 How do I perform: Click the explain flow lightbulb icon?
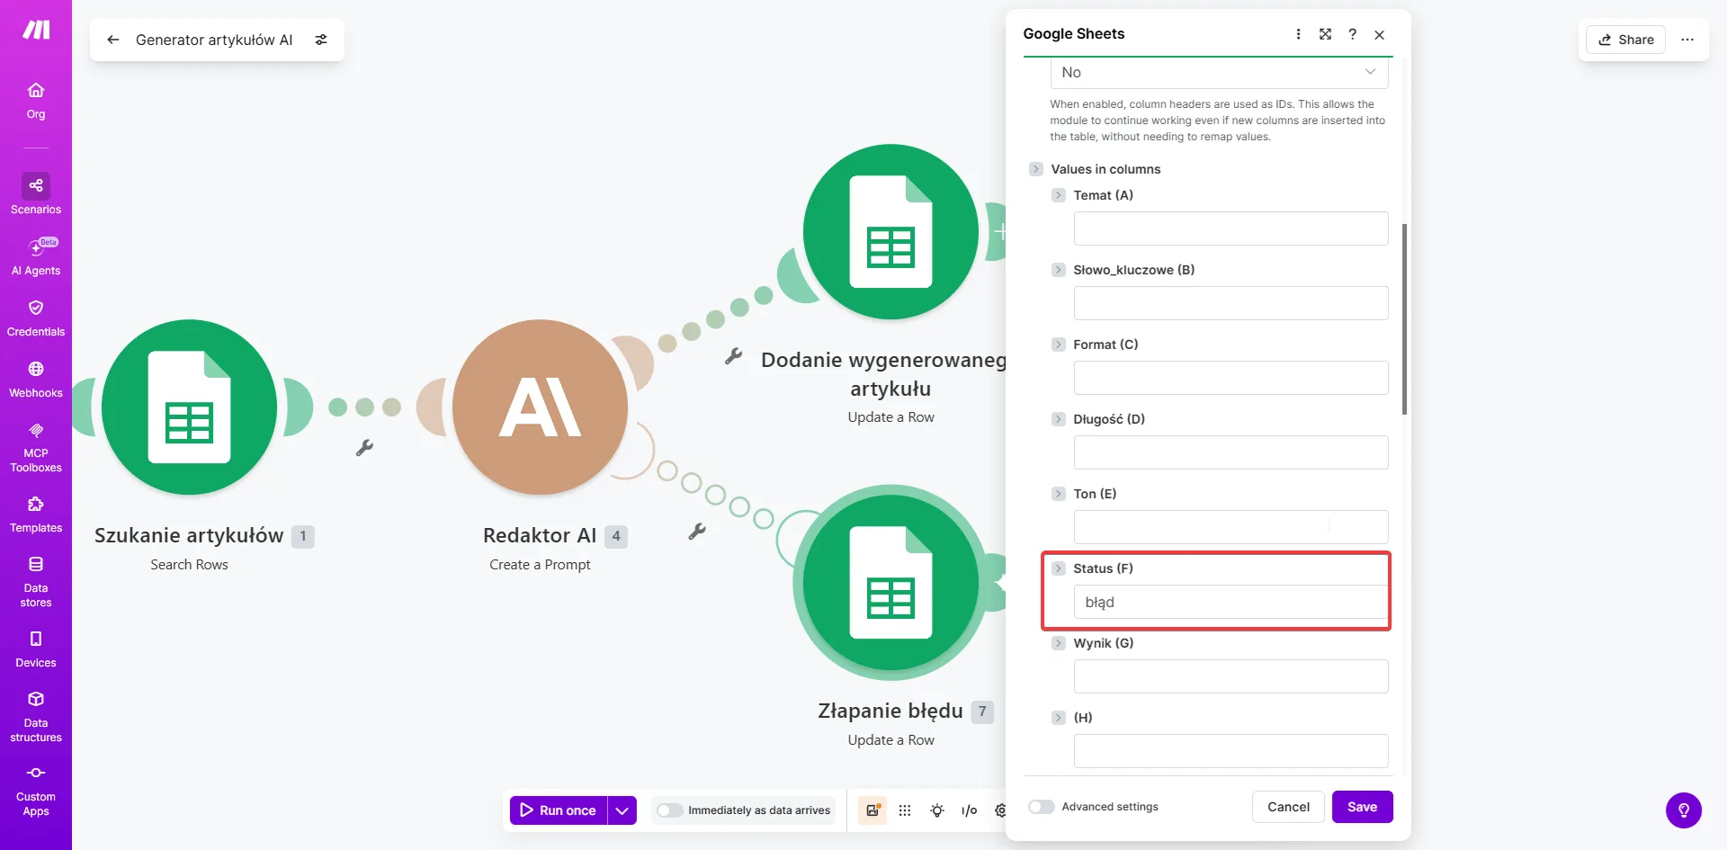click(x=937, y=810)
